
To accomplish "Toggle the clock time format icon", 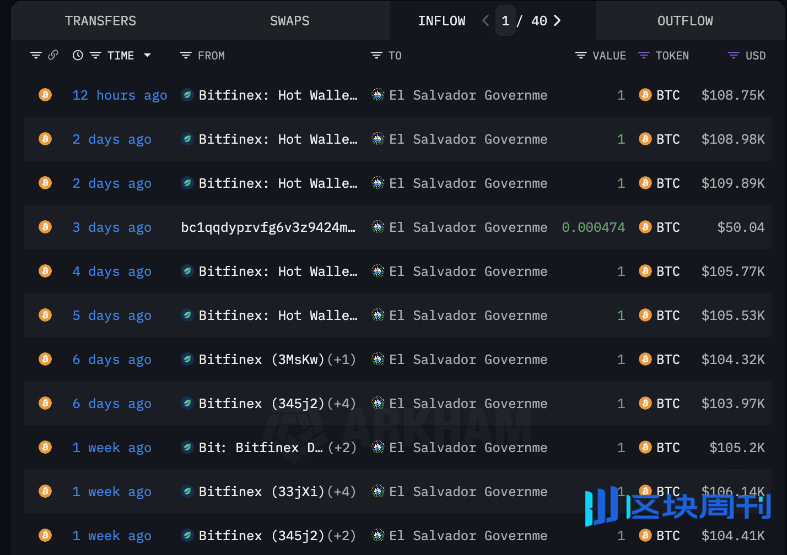I will (78, 55).
